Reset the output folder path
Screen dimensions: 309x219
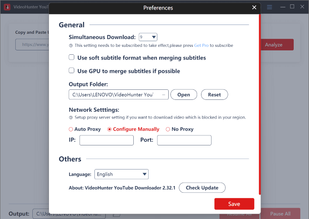coord(215,95)
